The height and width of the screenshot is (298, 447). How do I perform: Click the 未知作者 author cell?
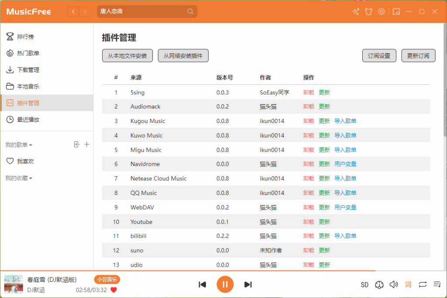(x=271, y=250)
